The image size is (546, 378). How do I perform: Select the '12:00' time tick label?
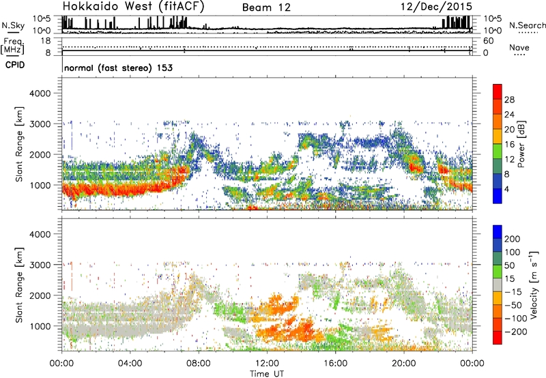click(267, 364)
